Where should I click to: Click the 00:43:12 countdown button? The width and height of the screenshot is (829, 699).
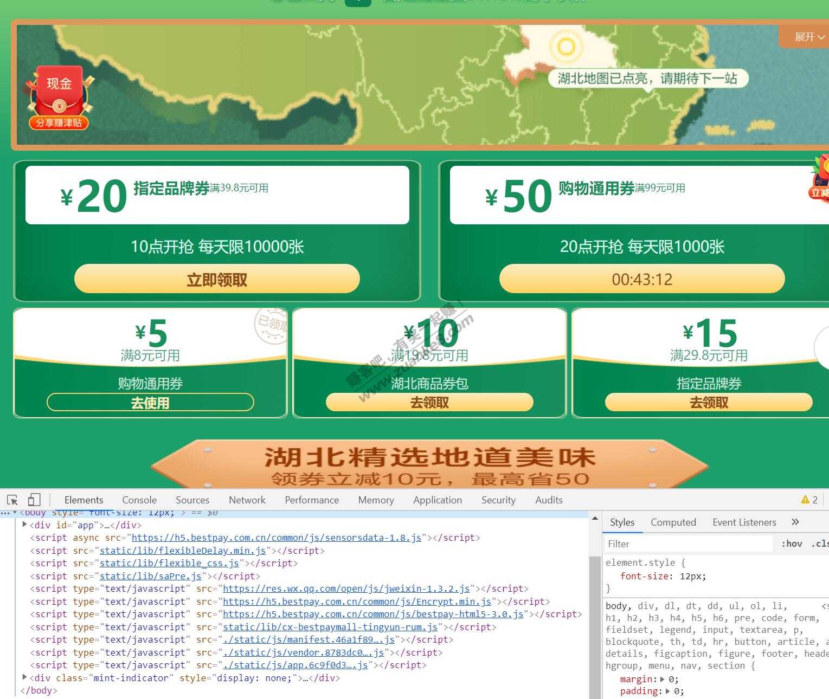642,279
